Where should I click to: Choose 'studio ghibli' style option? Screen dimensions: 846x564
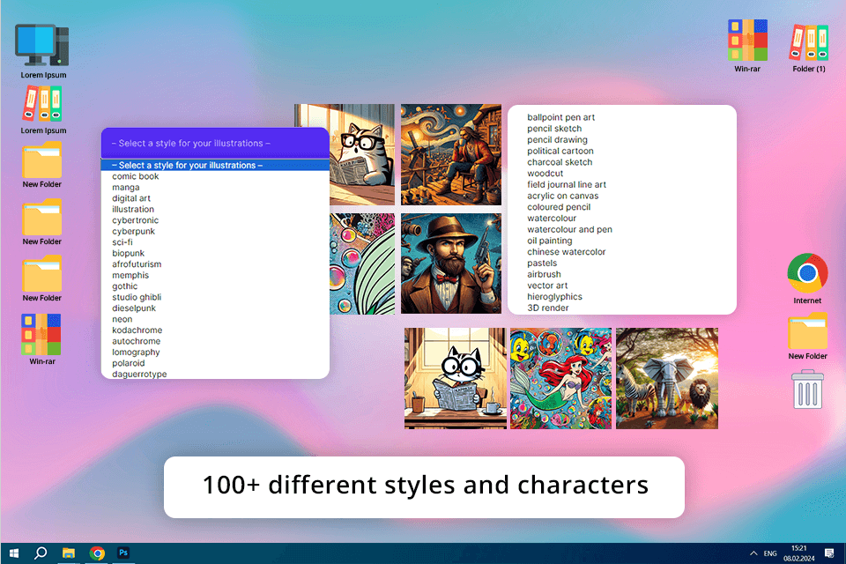click(x=137, y=297)
